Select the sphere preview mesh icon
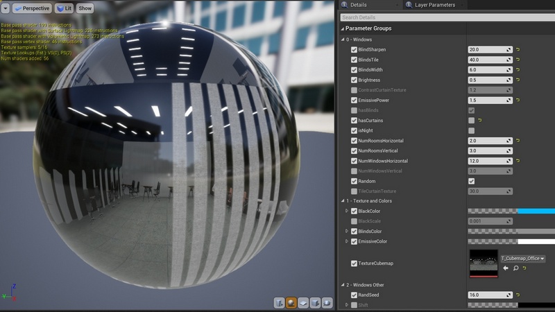555x312 pixels. (291, 303)
